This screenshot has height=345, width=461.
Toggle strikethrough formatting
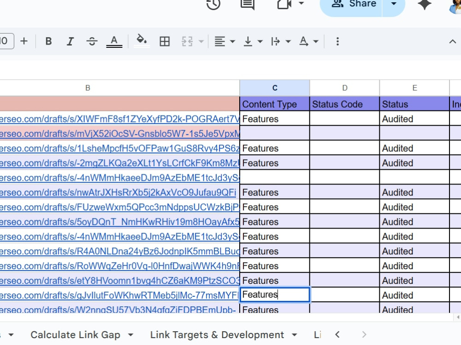[92, 41]
